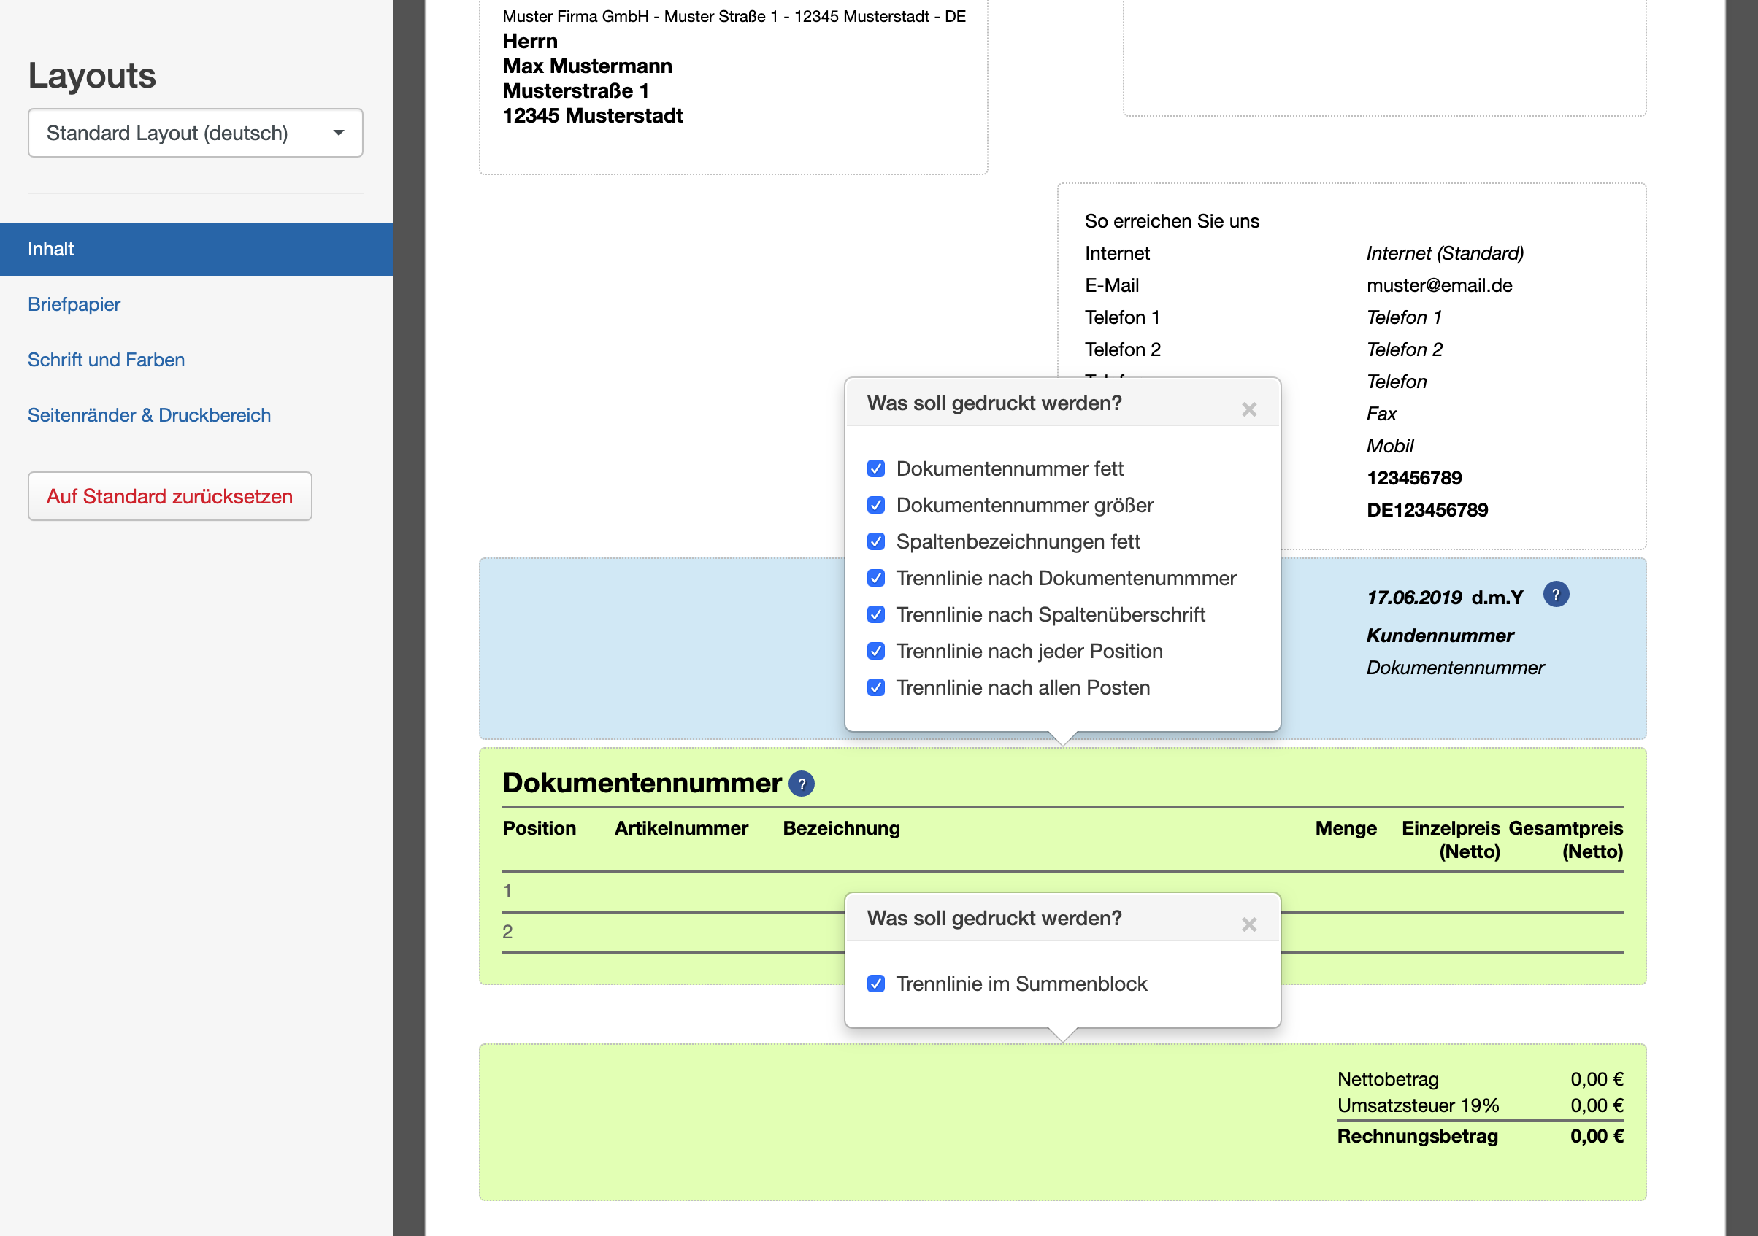
Task: Click the Dokumentennummer bold heading
Action: pos(642,783)
